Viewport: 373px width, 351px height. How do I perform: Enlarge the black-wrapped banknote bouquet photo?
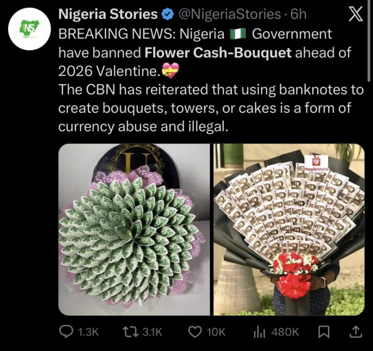coord(289,229)
